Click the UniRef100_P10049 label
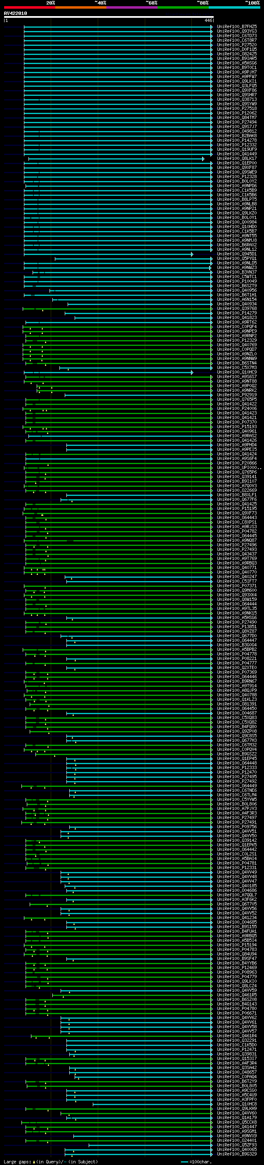The height and width of the screenshot is (1165, 264). 236,281
